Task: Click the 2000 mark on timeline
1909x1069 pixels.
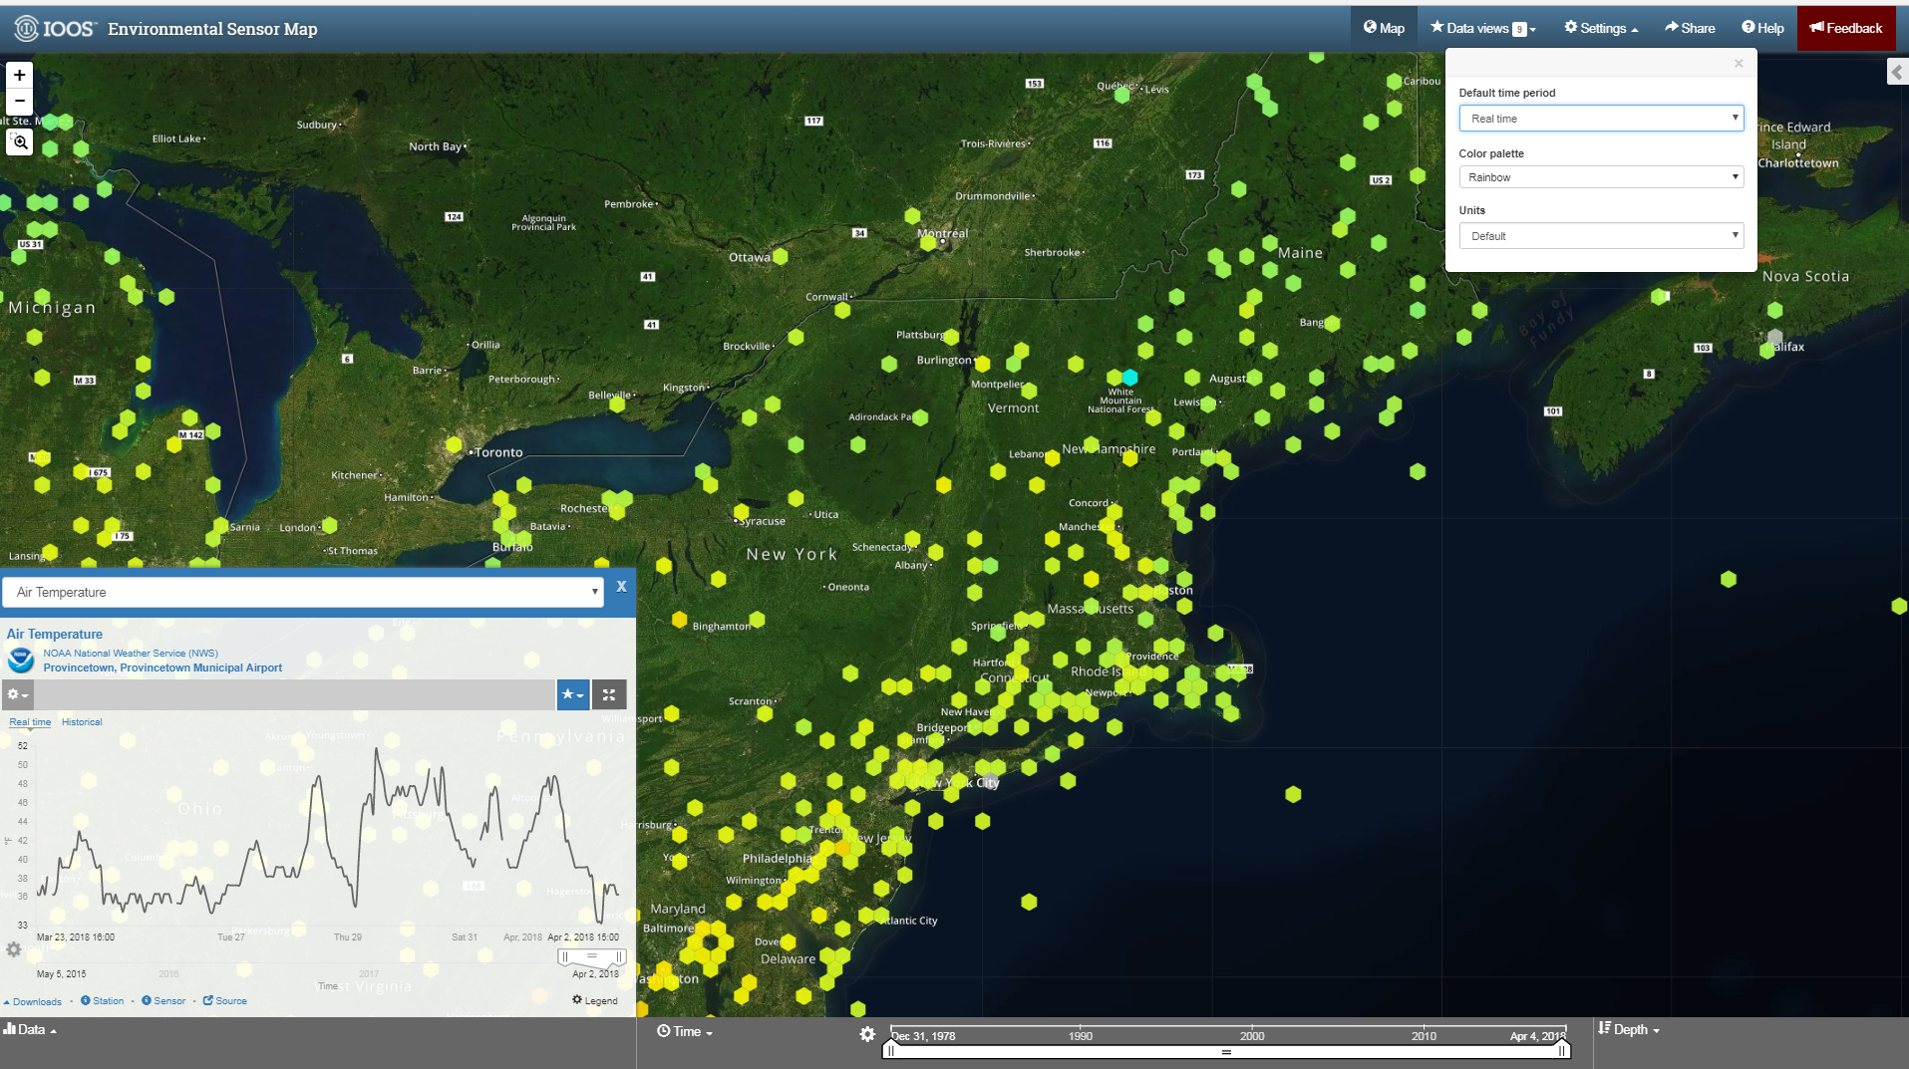Action: pos(1252,1036)
